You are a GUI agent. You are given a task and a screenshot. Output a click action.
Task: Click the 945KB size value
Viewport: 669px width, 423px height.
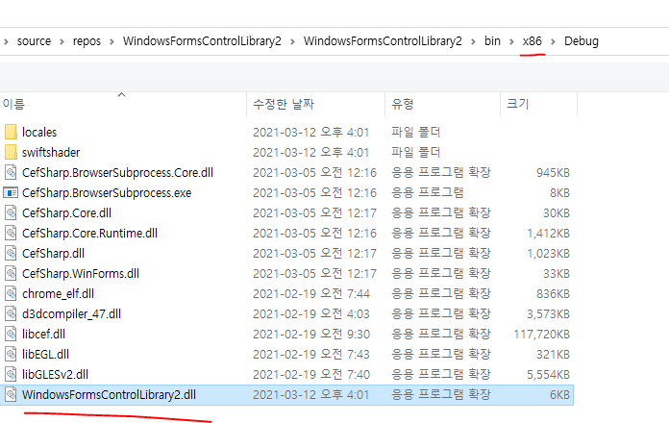tap(553, 172)
